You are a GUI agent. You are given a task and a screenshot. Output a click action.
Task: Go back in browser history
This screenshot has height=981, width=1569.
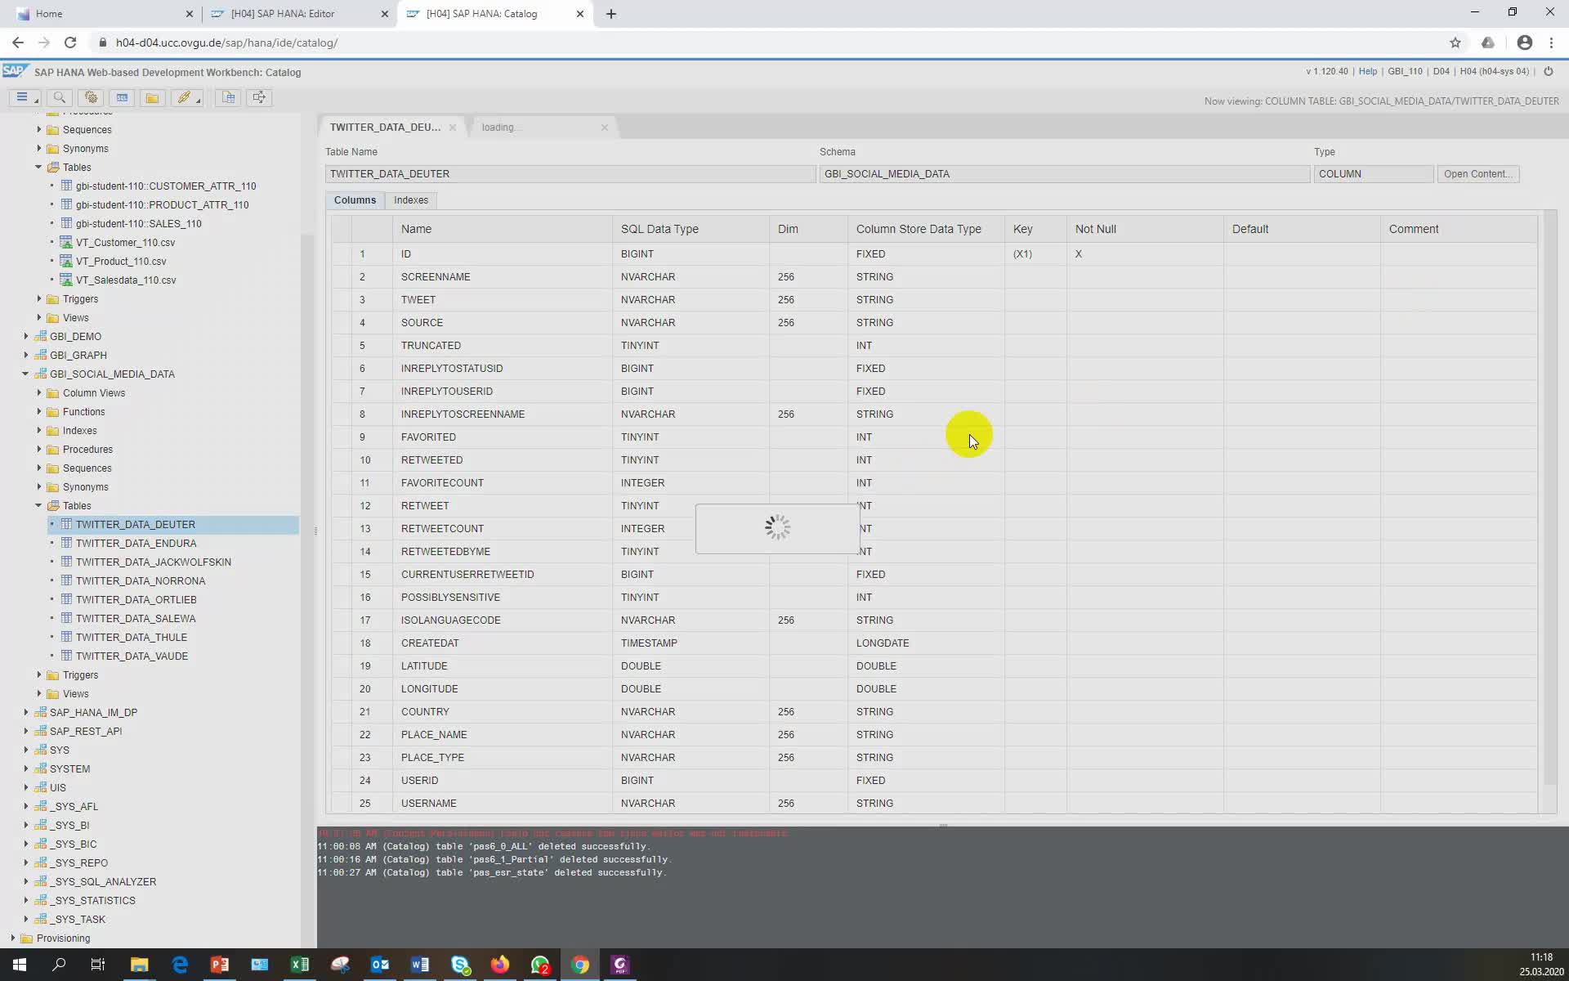point(18,43)
